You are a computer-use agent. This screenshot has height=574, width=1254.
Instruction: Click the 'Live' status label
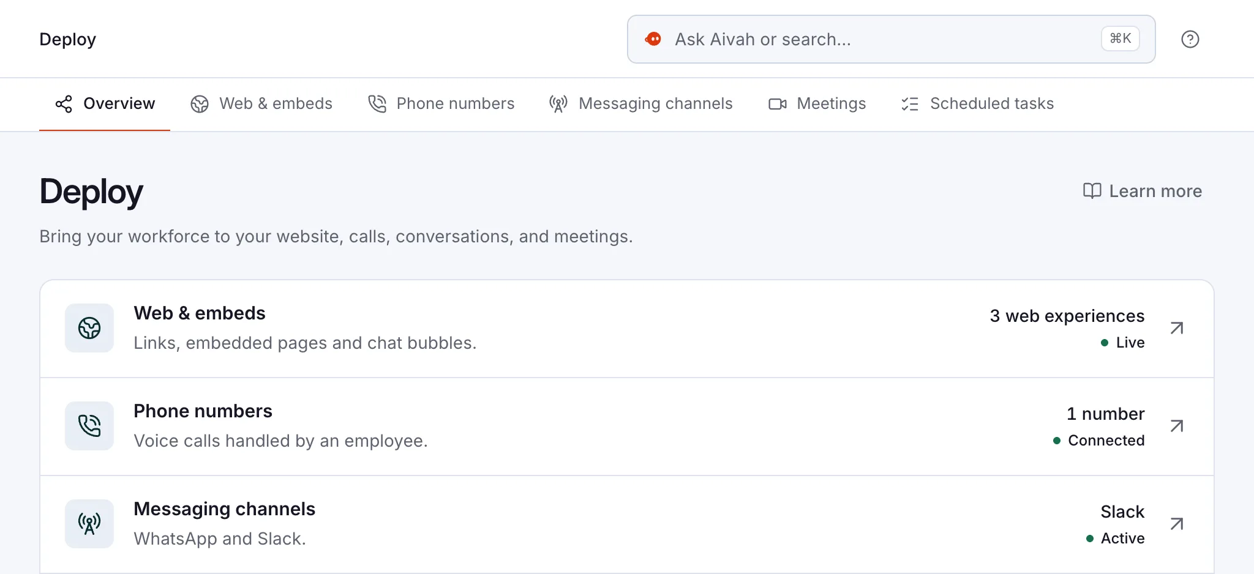[1130, 343]
